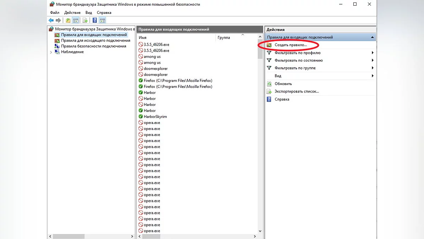Click the Up one level folder icon
424x239 pixels.
(x=68, y=20)
